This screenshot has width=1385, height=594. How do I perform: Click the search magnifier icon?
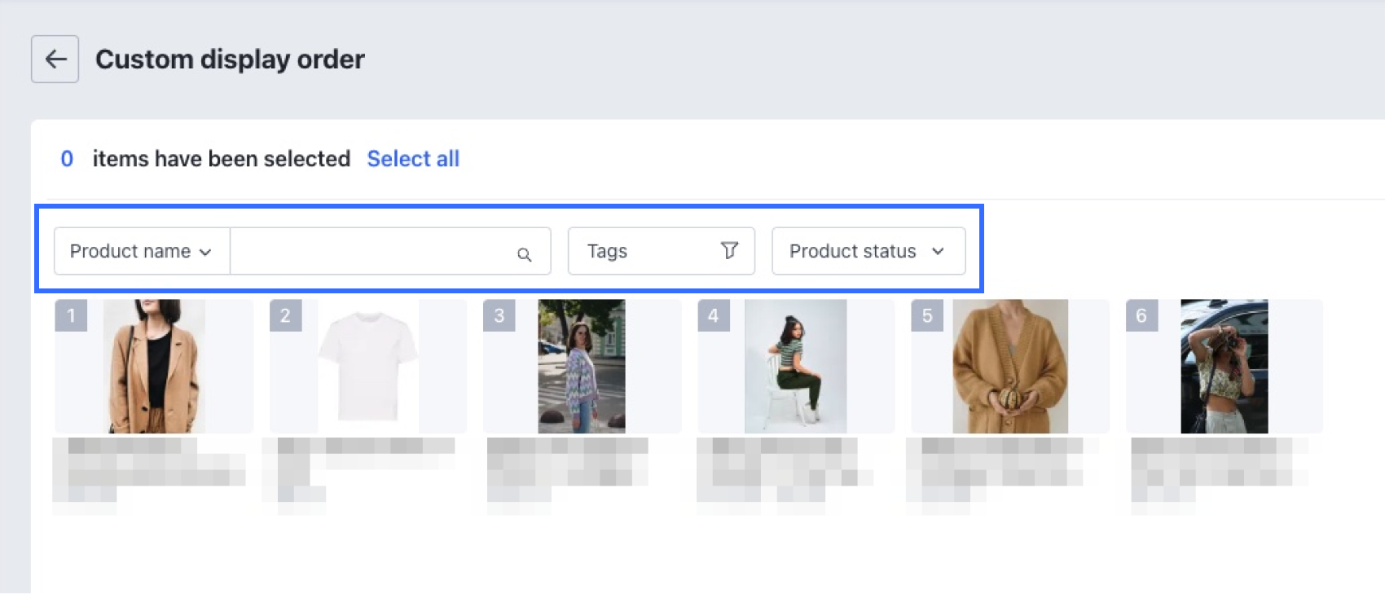click(524, 254)
